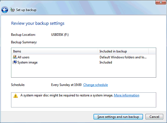Image resolution: width=167 pixels, height=123 pixels.
Task: Click the 'Backup Summary:' label
Action: (x=24, y=42)
